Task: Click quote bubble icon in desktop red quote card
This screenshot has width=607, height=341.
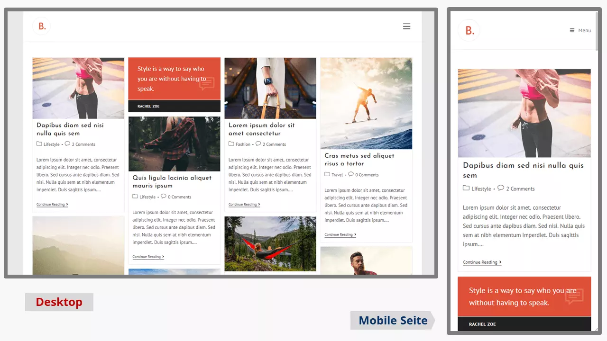Action: pos(207,84)
